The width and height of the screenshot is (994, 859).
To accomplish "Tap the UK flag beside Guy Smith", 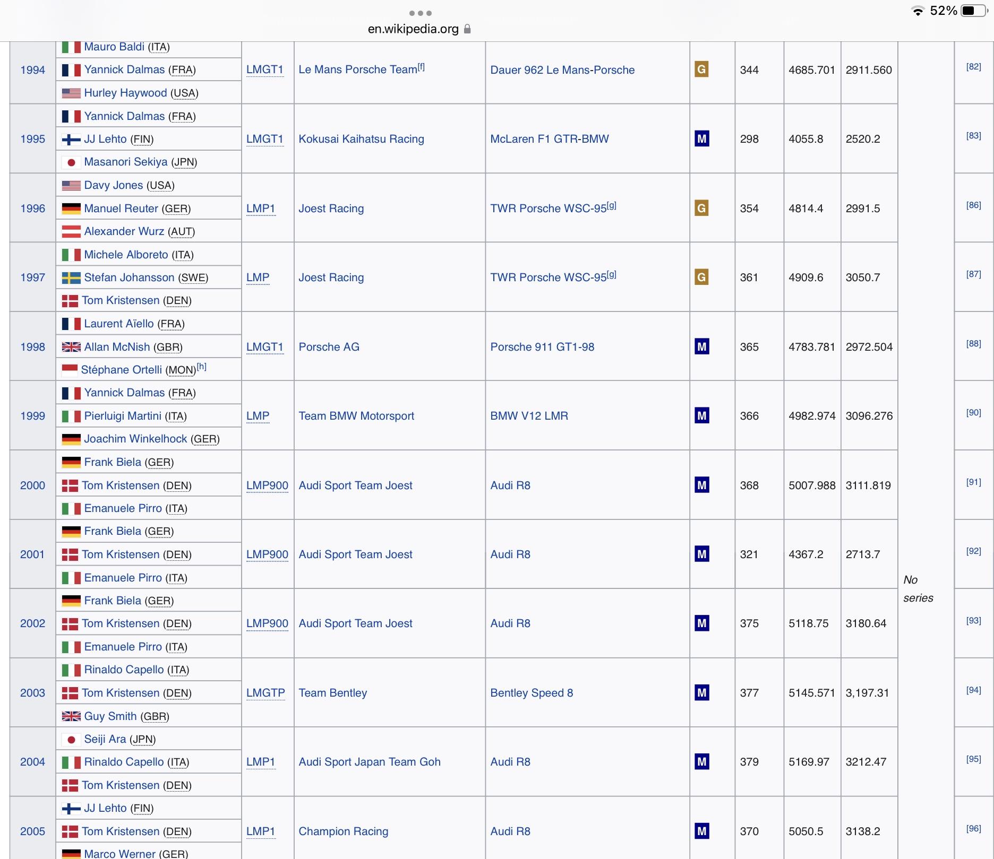I will point(71,716).
